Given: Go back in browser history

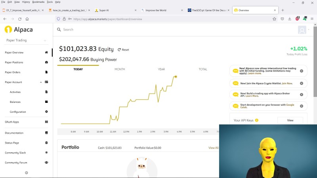Looking at the screenshot, I should 5,19.
